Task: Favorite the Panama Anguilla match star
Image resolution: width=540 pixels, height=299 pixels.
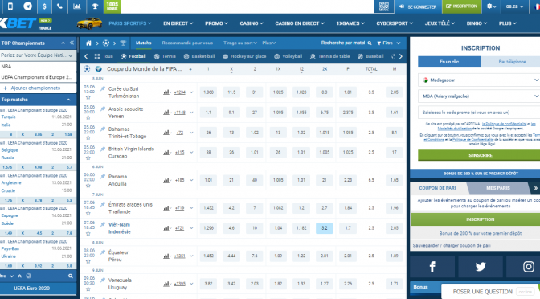Action: click(x=88, y=186)
